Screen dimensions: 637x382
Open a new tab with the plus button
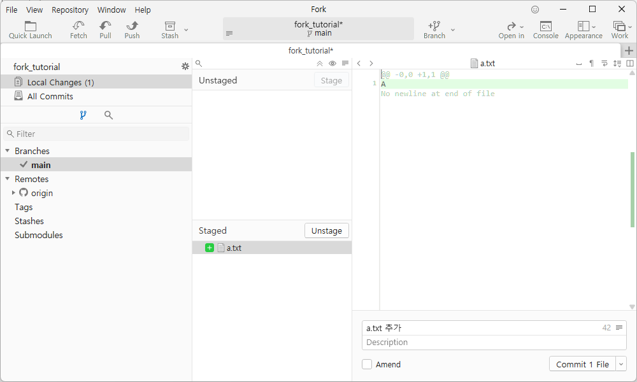pos(629,51)
